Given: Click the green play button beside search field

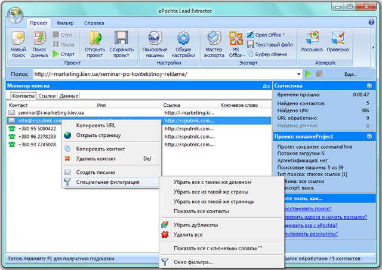Looking at the screenshot, I should (308, 74).
